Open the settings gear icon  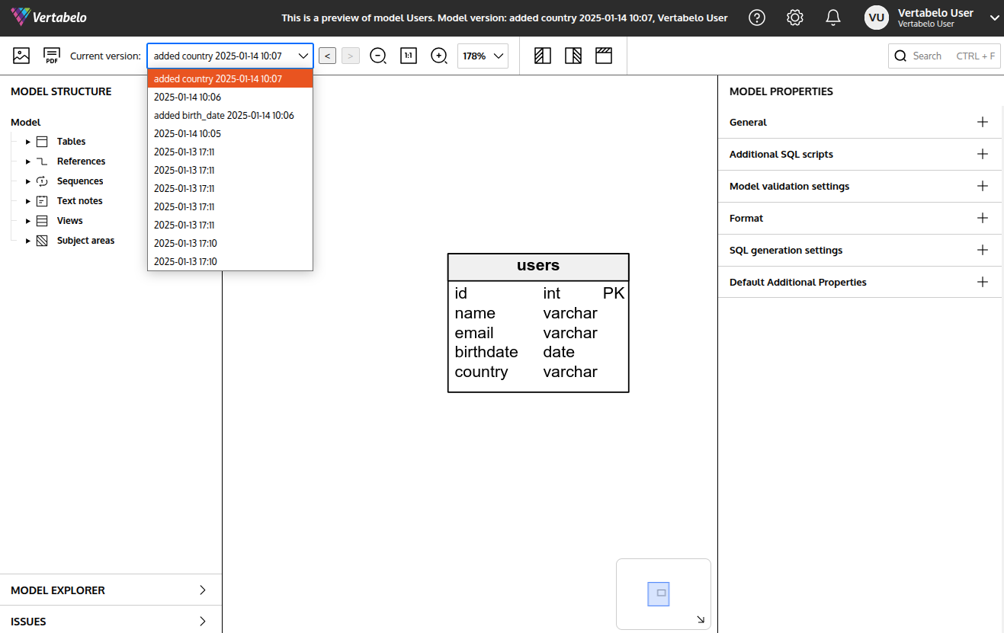795,18
